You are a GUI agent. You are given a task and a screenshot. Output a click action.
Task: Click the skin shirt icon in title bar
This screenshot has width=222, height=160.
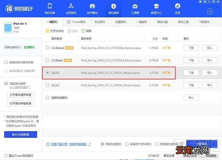click(200, 1)
